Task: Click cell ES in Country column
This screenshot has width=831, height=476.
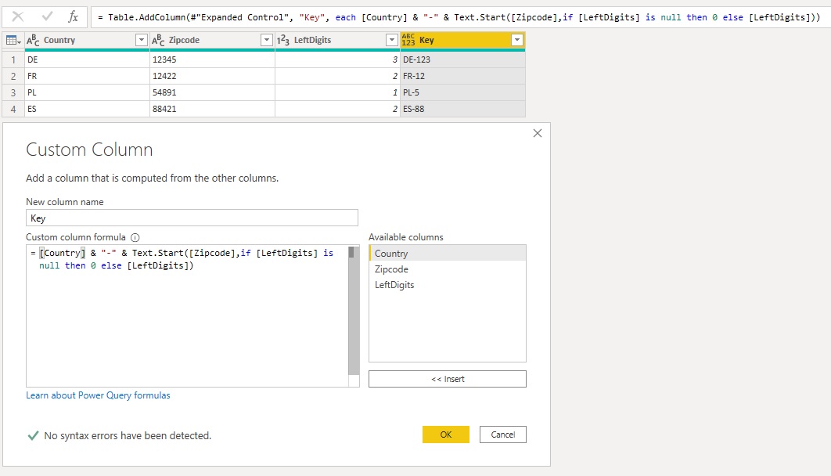Action: [88, 109]
